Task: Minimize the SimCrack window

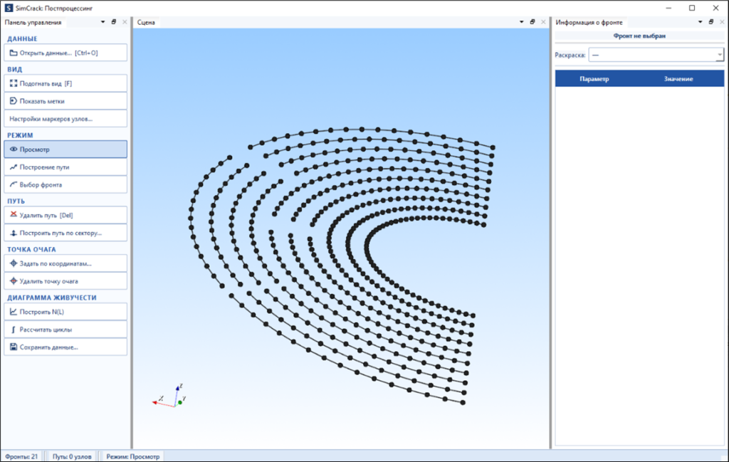Action: [668, 8]
